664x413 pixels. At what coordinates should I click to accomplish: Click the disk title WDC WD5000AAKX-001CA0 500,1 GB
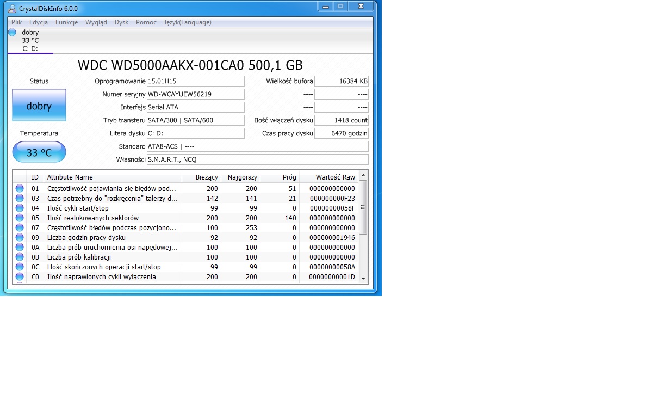click(x=190, y=65)
